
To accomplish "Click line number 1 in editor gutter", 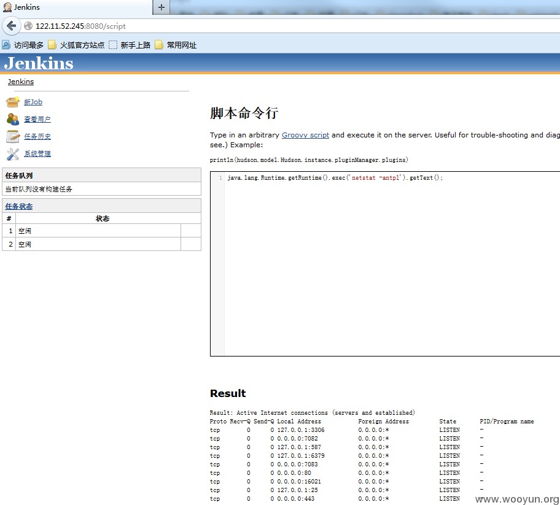I will click(220, 178).
